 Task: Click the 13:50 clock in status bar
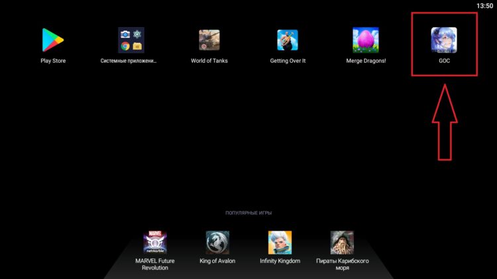484,5
